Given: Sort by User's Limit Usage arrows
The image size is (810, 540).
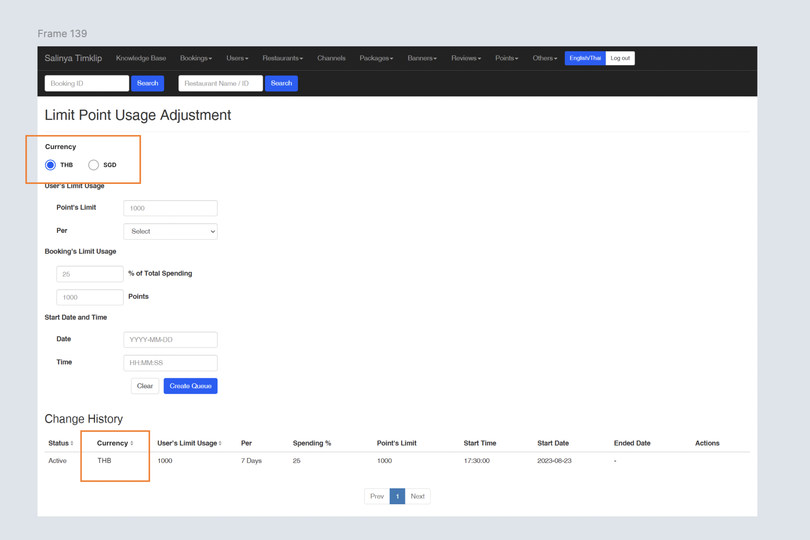Looking at the screenshot, I should click(220, 444).
